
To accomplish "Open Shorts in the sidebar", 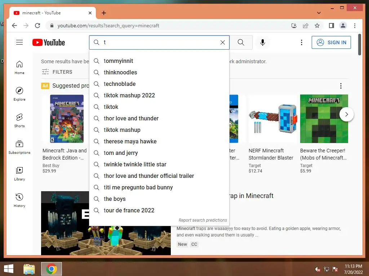I will pyautogui.click(x=19, y=121).
